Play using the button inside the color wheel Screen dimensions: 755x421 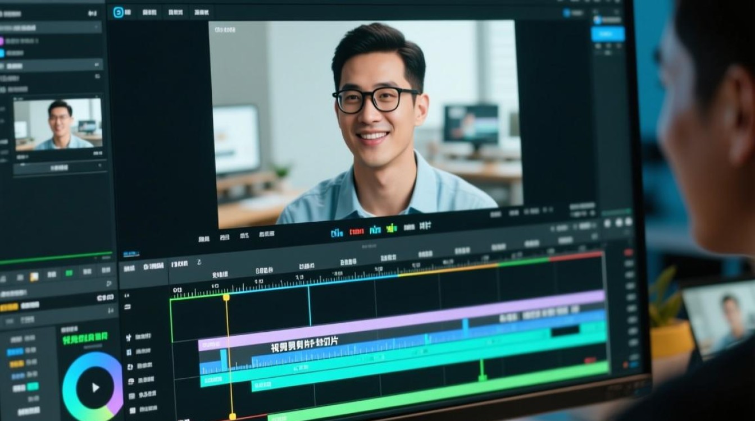point(95,387)
